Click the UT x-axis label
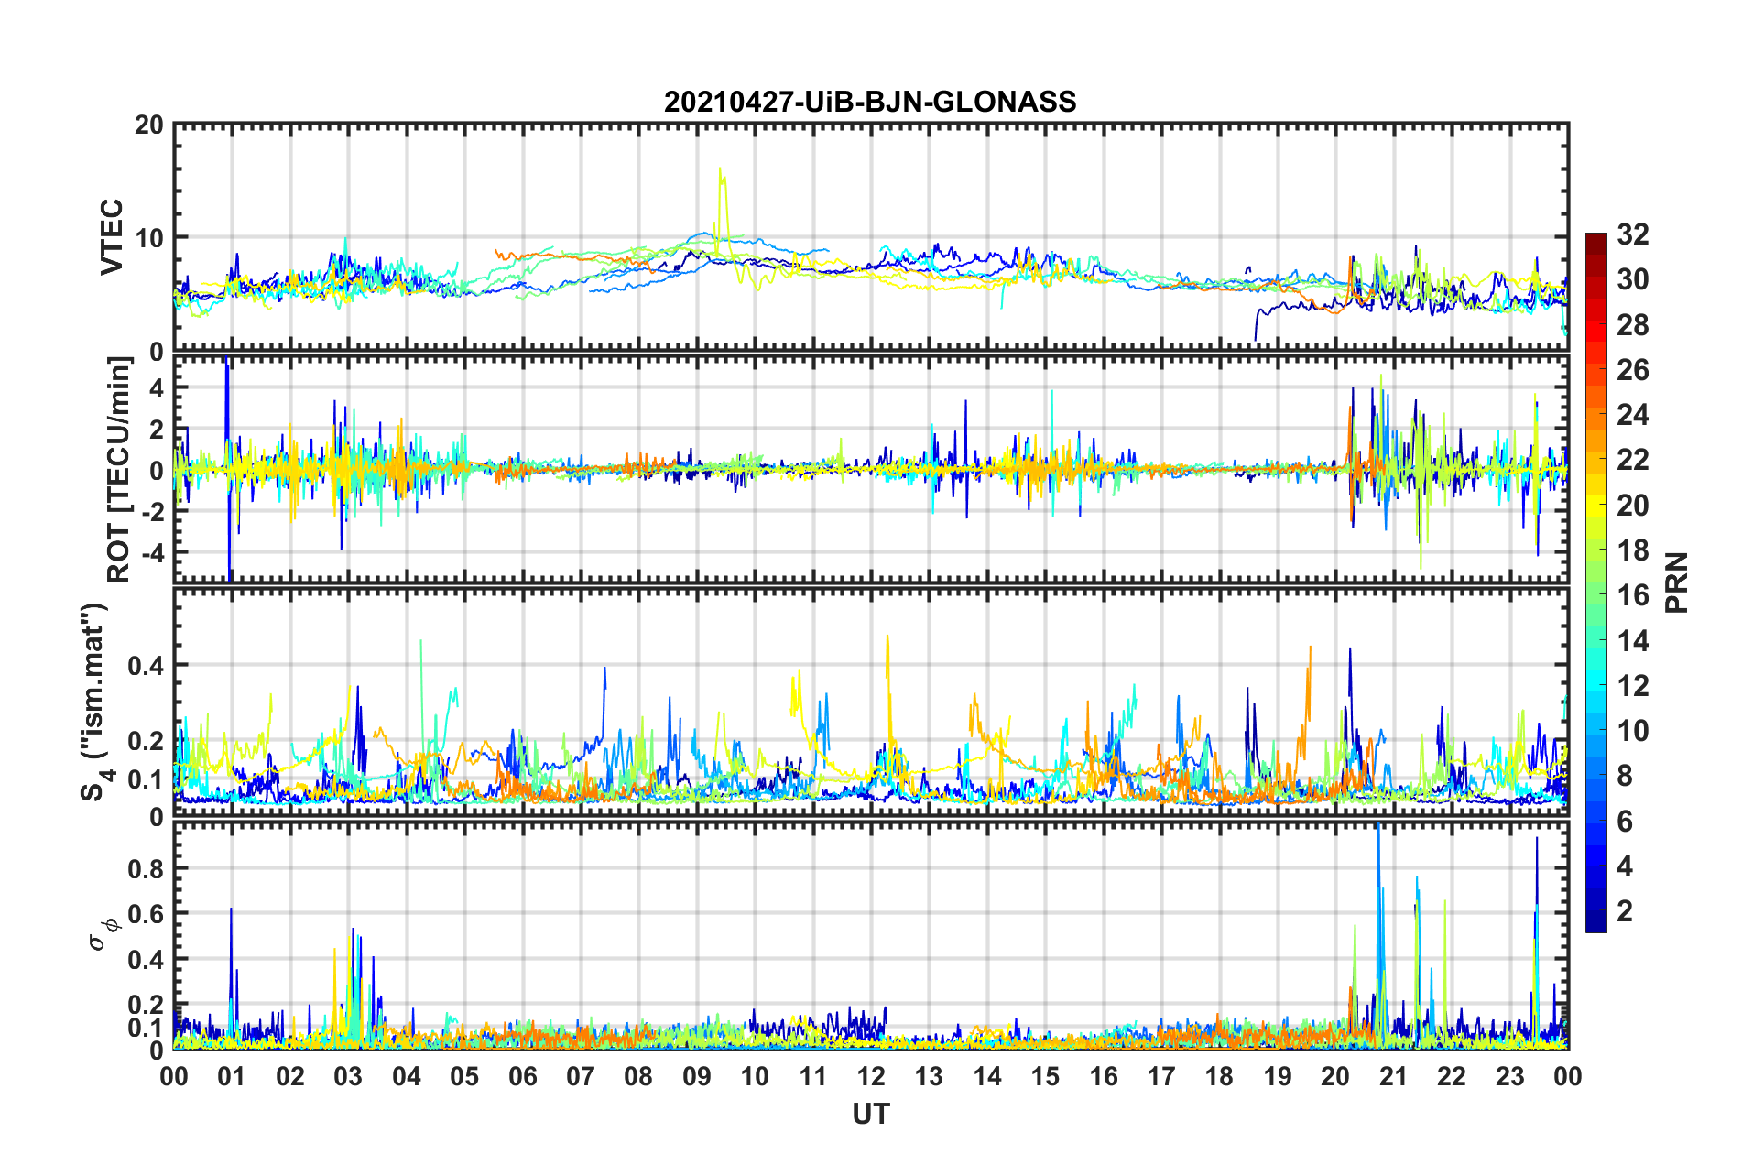 pos(871,1114)
